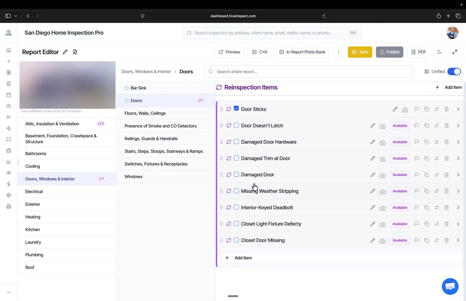Click the Add Item button at list bottom
The height and width of the screenshot is (301, 466).
click(341, 258)
